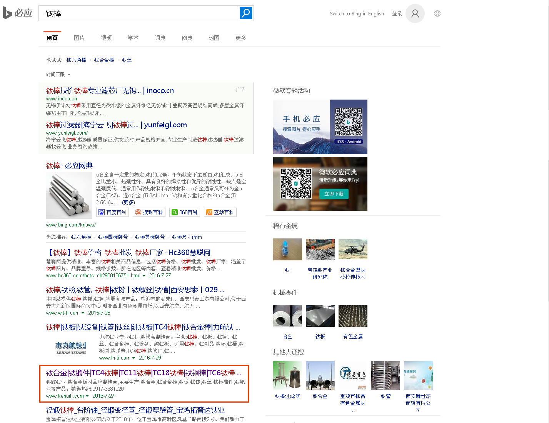This screenshot has width=549, height=423.
Task: Click the (更多) more link
Action: point(128,202)
